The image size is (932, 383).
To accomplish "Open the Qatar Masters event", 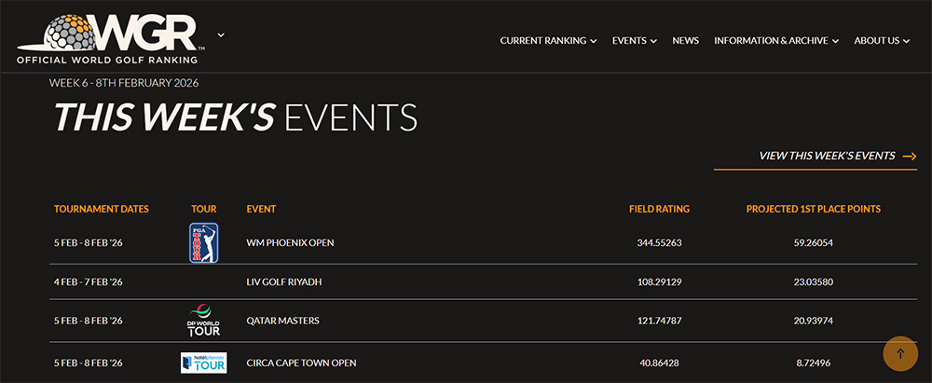I will (283, 321).
